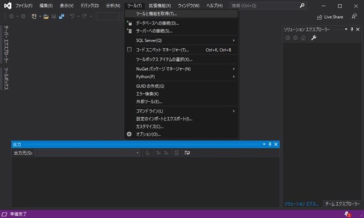The width and height of the screenshot is (364, 218).
Task: Click Solution Explorer home icon
Action: pos(303,37)
